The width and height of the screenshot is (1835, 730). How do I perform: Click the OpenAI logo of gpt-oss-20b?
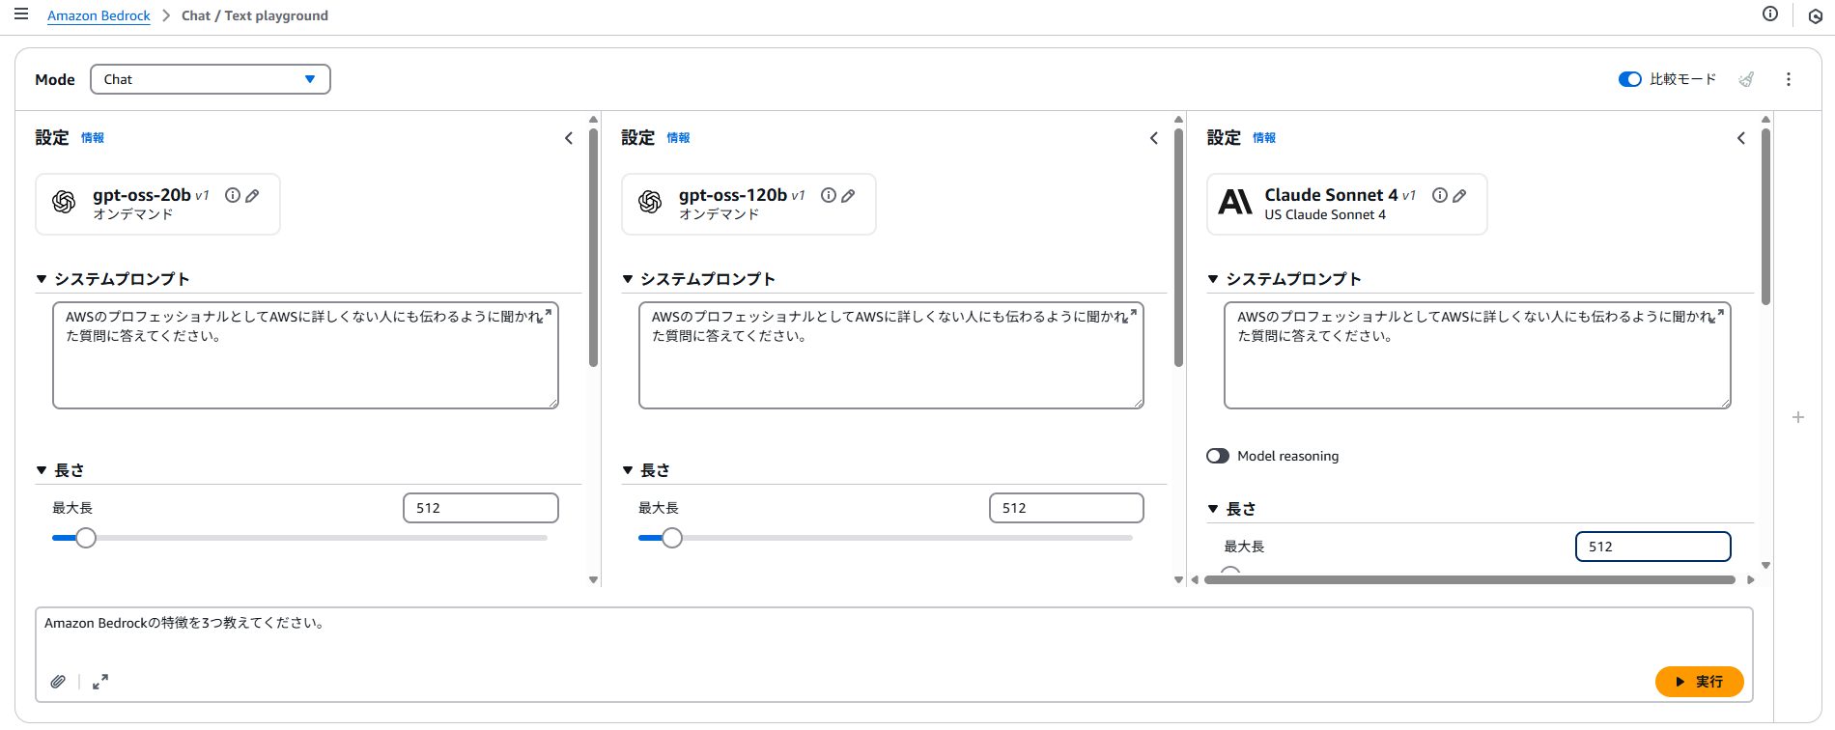(65, 202)
